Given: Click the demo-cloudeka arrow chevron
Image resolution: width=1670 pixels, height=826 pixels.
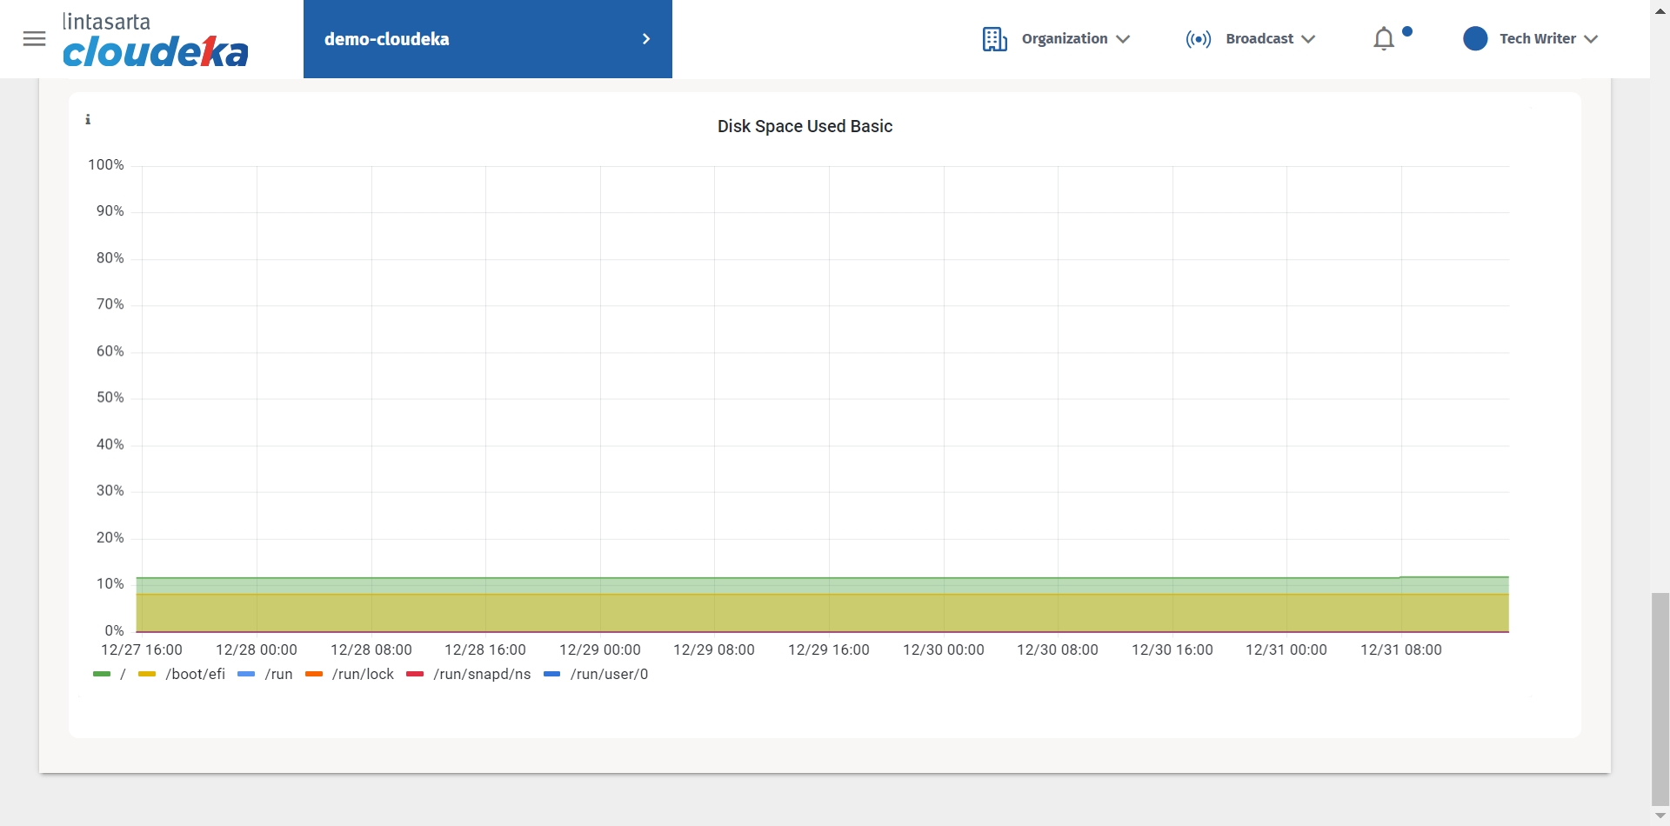Looking at the screenshot, I should (x=646, y=39).
